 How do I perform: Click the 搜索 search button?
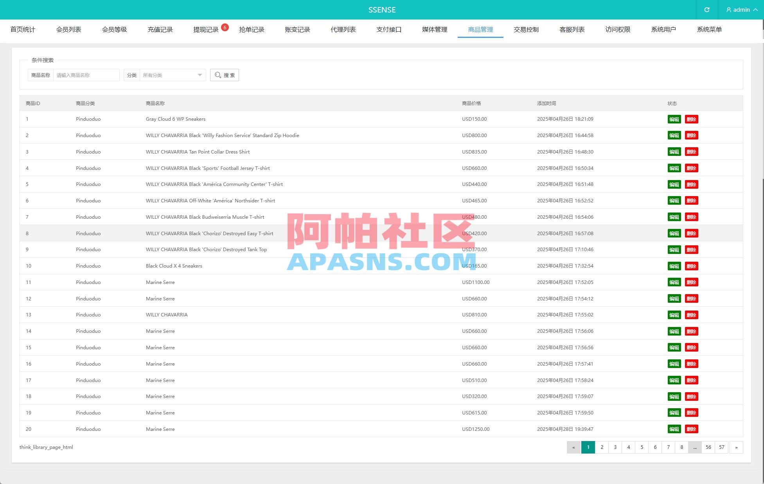(x=228, y=75)
